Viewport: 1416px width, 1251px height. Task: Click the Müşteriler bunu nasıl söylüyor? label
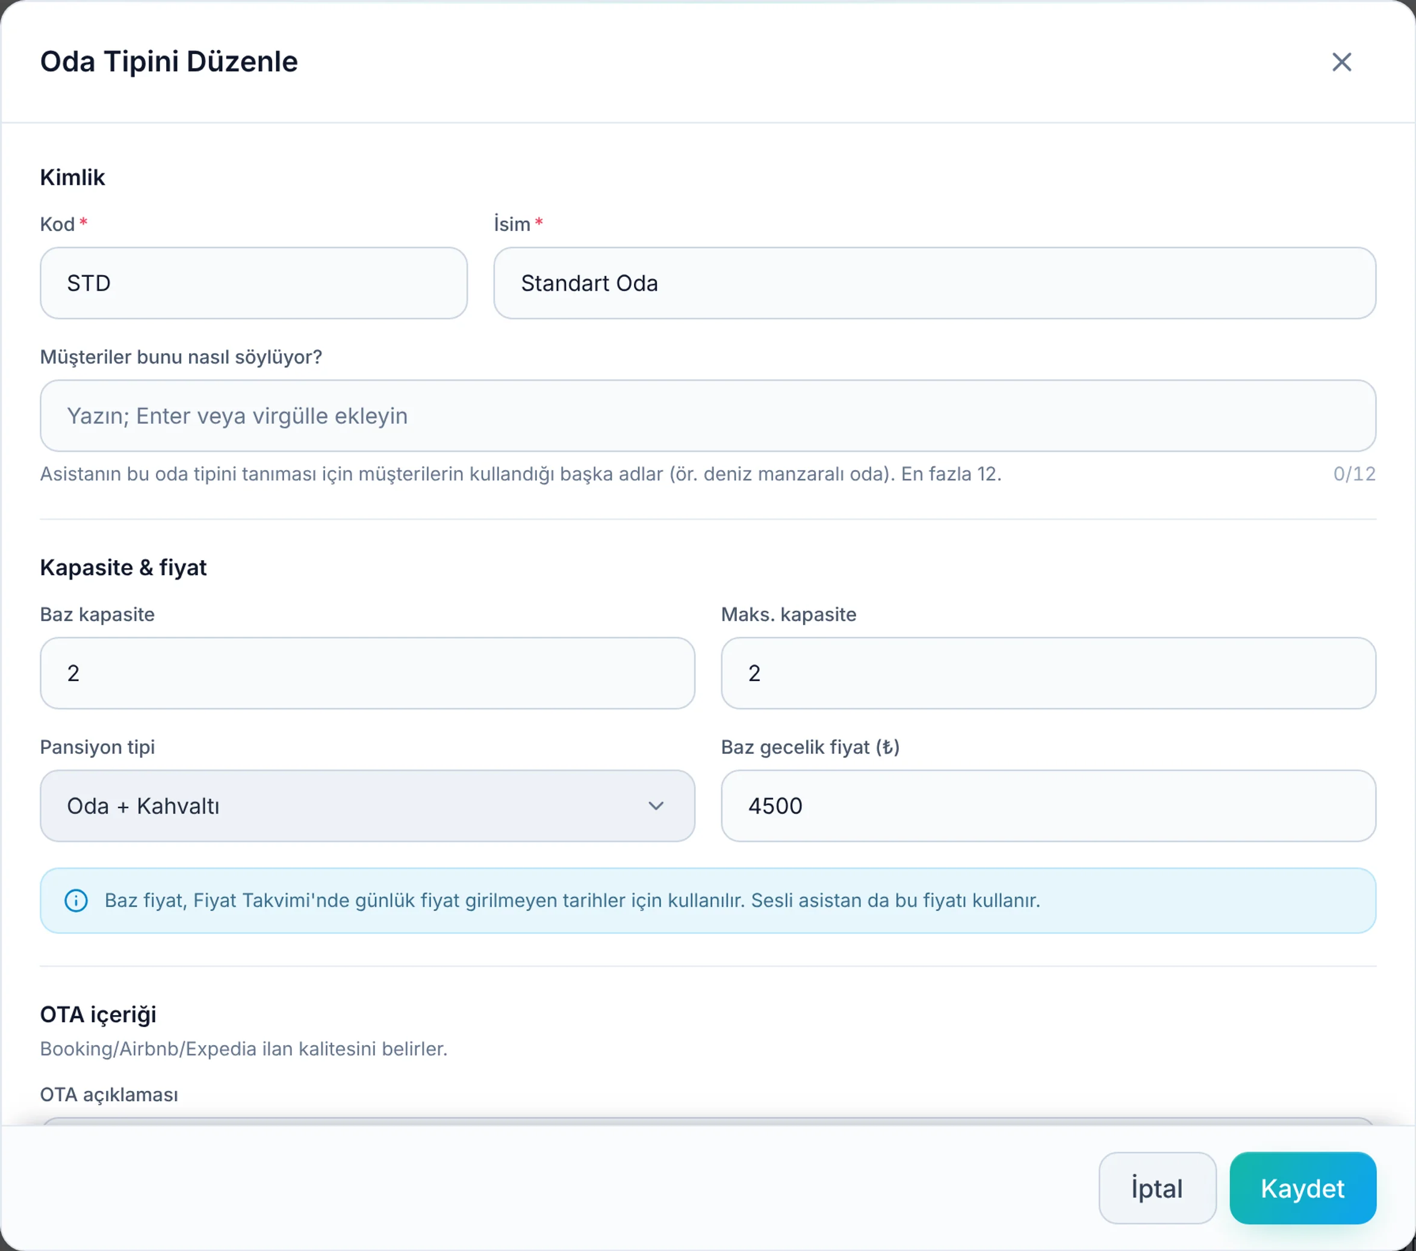tap(181, 357)
